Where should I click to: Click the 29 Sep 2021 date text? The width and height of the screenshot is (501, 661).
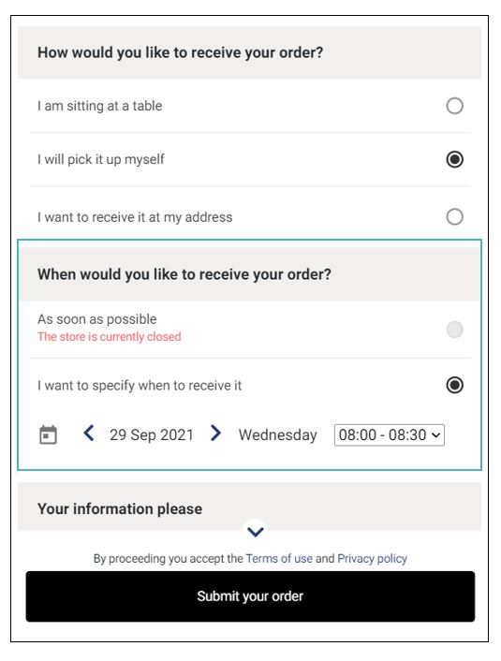tap(152, 434)
